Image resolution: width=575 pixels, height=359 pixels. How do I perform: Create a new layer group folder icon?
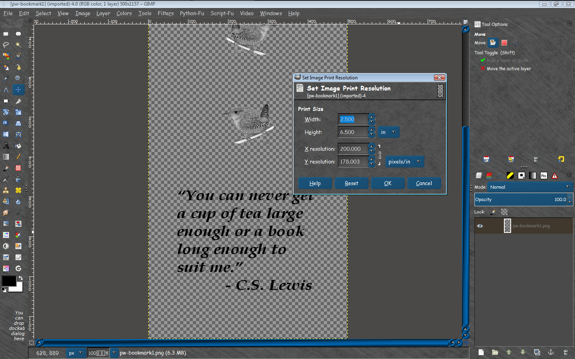[495, 352]
